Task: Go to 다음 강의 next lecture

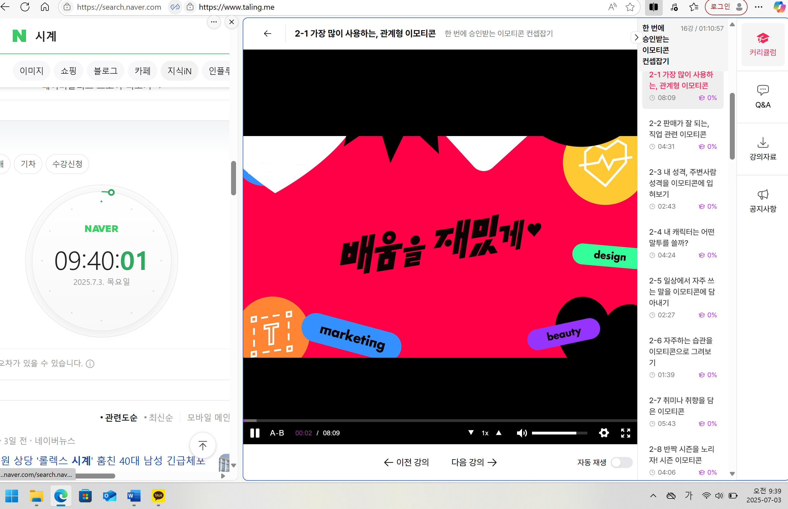Action: [x=474, y=462]
